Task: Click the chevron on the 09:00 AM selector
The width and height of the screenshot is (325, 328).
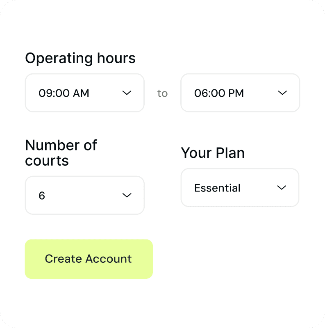Action: (x=127, y=93)
